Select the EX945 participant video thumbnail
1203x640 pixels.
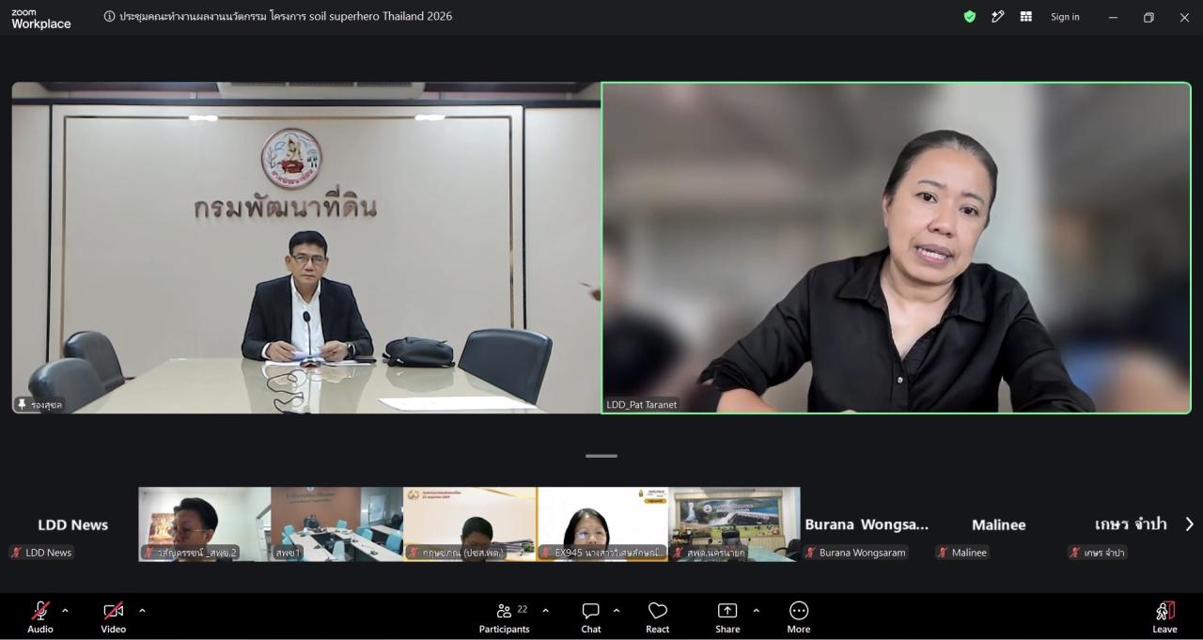(602, 524)
